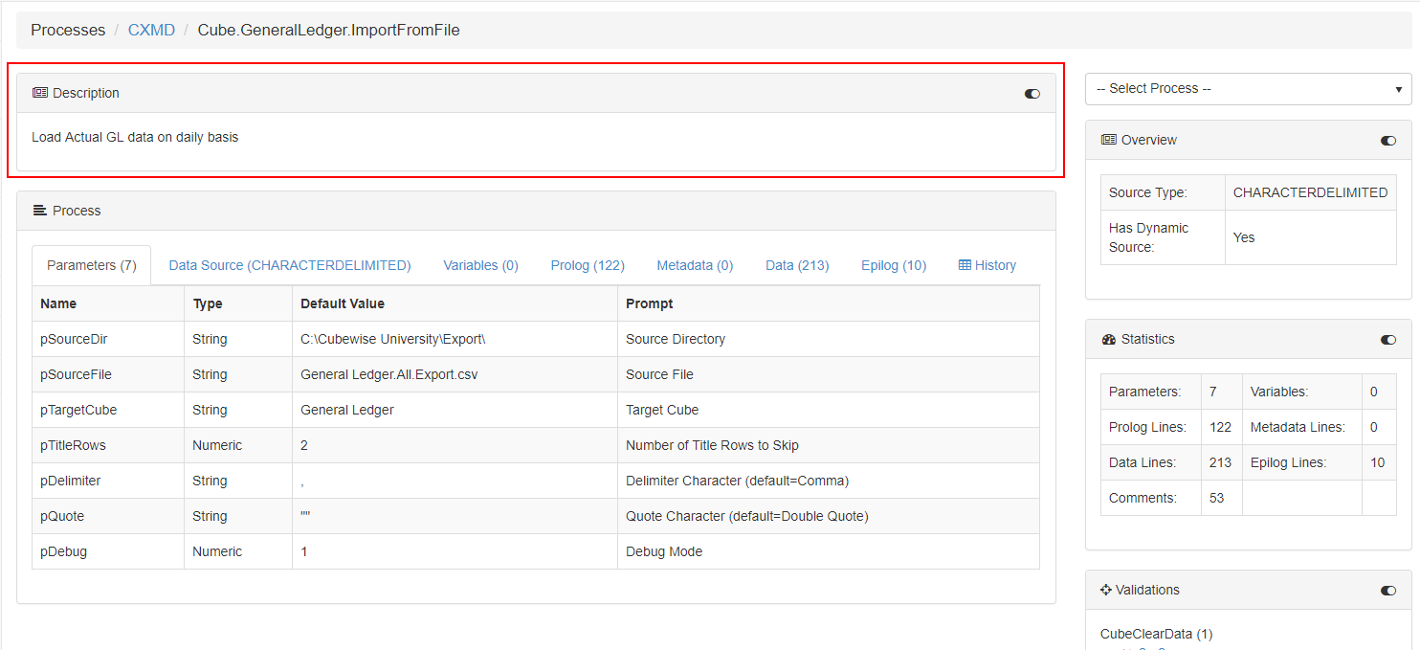The height and width of the screenshot is (650, 1420).
Task: Click the Description panel newspaper icon
Action: click(39, 93)
